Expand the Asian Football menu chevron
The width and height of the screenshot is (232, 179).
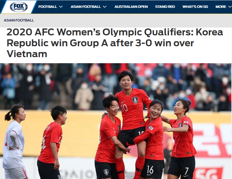tap(104, 7)
